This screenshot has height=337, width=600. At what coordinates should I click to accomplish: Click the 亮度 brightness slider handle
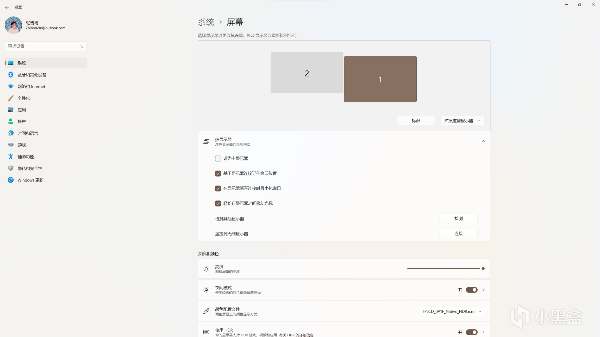coord(483,269)
